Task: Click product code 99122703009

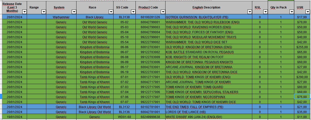Action: [x=150, y=57]
